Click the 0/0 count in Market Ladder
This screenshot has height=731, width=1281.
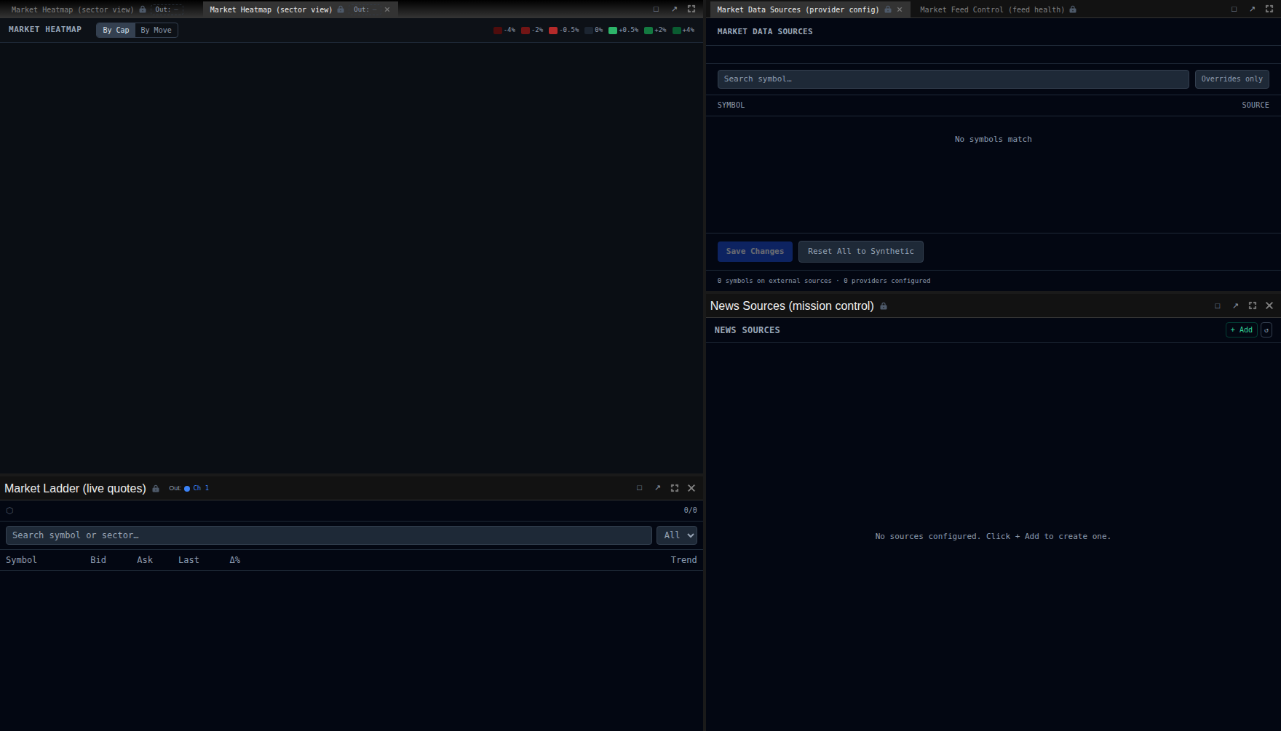coord(690,511)
